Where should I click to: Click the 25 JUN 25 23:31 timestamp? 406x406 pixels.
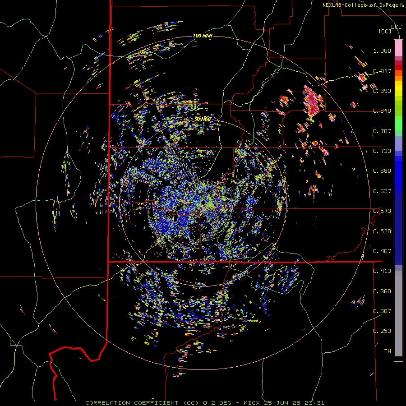[x=294, y=403]
